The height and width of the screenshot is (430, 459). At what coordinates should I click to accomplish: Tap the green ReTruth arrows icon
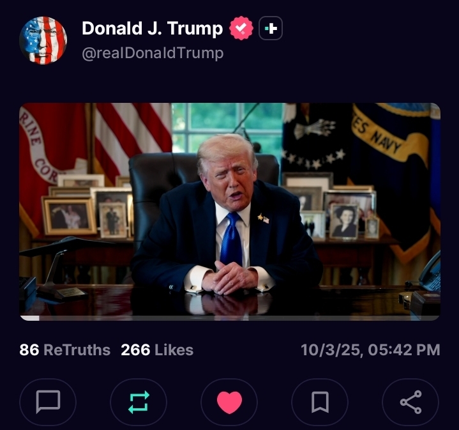139,402
